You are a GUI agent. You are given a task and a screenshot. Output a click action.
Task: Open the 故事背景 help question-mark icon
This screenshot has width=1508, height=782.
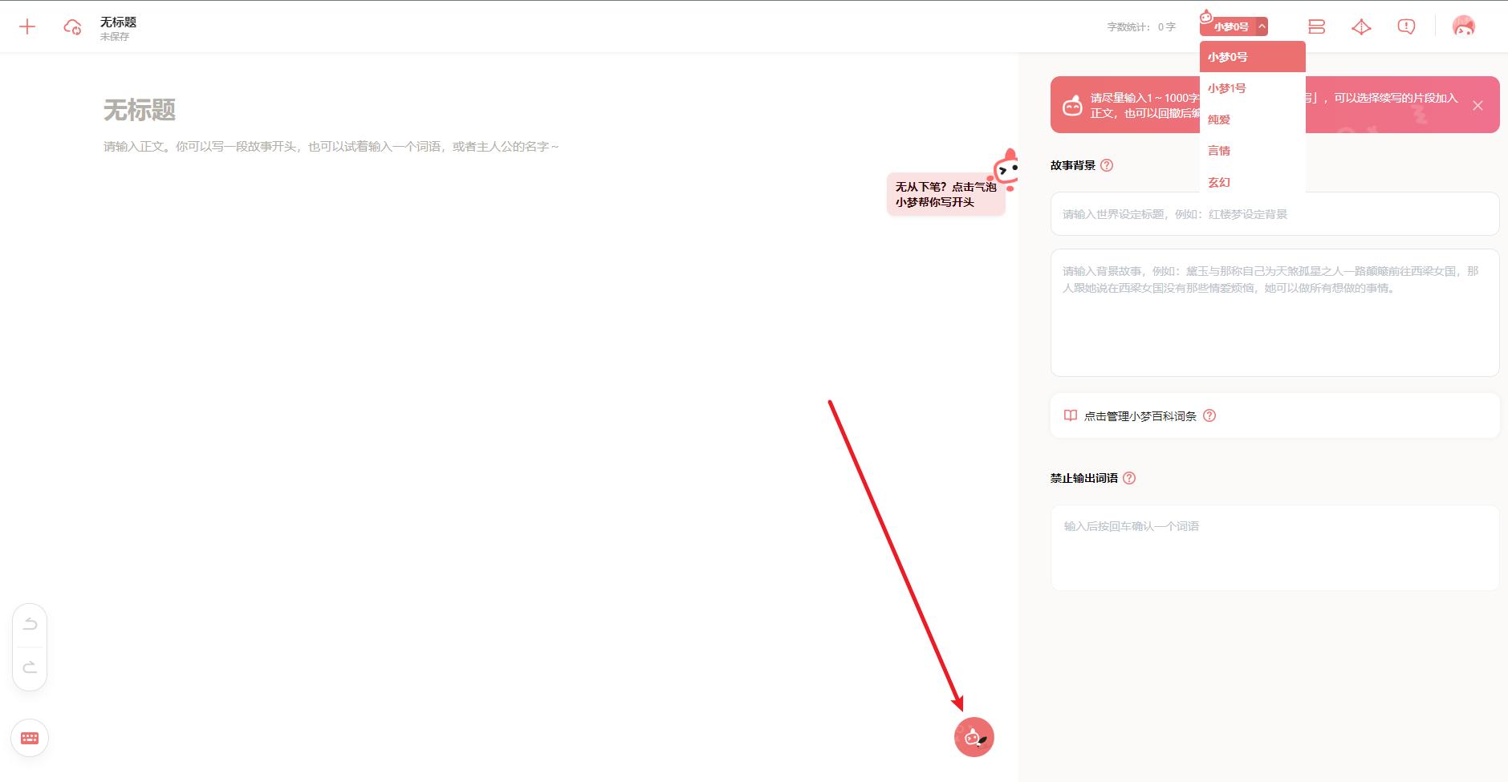[x=1108, y=165]
